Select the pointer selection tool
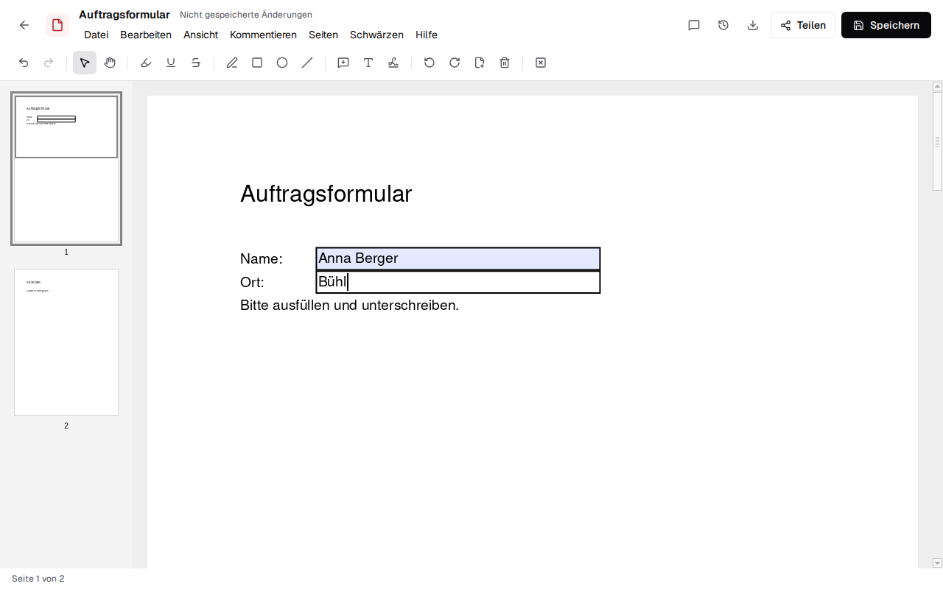 click(85, 63)
